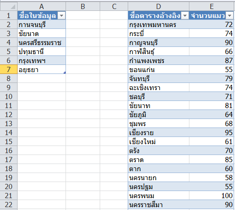Select column E header

211,7
